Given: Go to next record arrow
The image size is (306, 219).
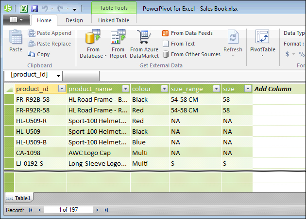Looking at the screenshot, I should point(98,210).
